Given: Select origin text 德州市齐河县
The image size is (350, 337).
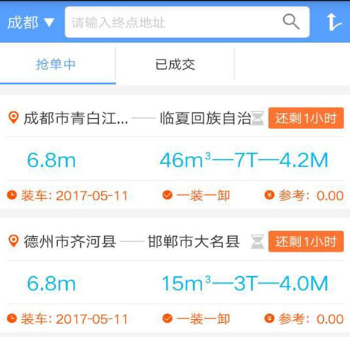Looking at the screenshot, I should point(70,241).
